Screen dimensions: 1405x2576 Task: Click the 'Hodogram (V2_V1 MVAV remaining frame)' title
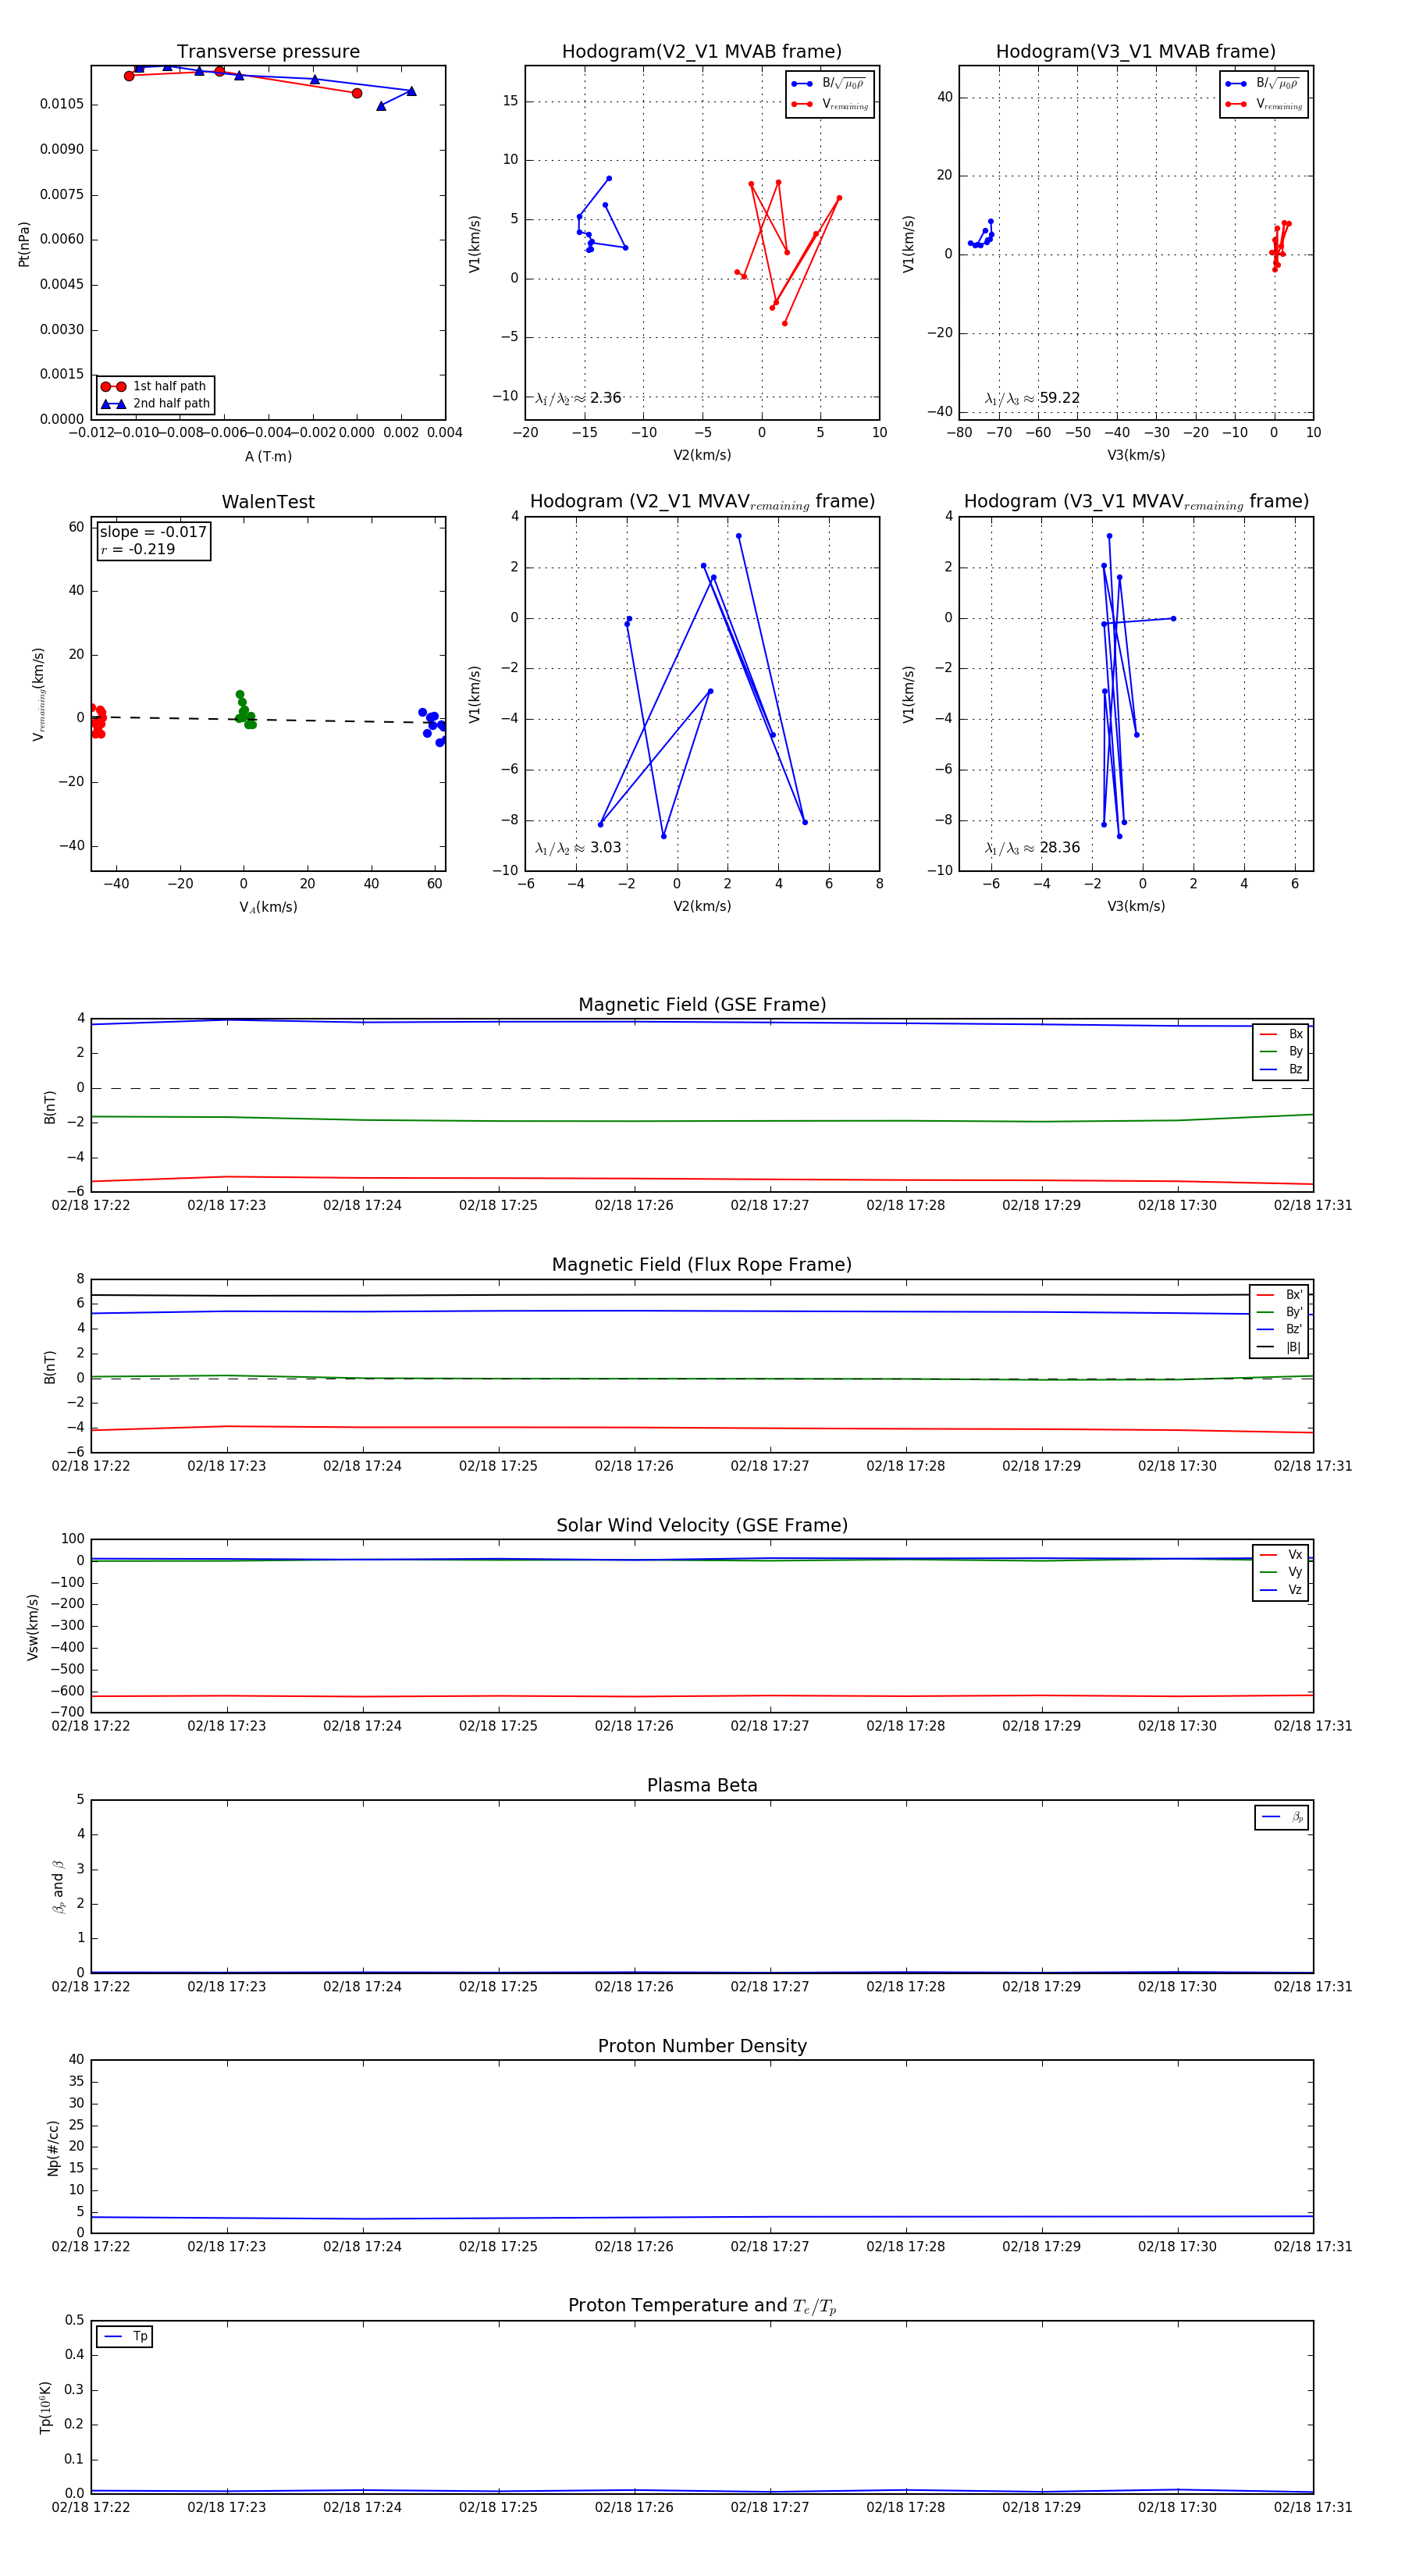701,501
